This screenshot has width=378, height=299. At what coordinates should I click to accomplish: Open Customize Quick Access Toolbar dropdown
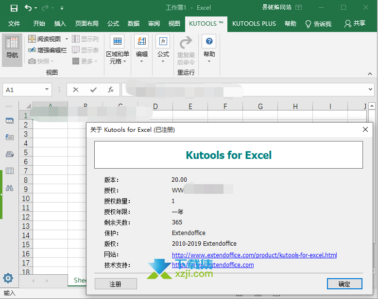[x=62, y=8]
